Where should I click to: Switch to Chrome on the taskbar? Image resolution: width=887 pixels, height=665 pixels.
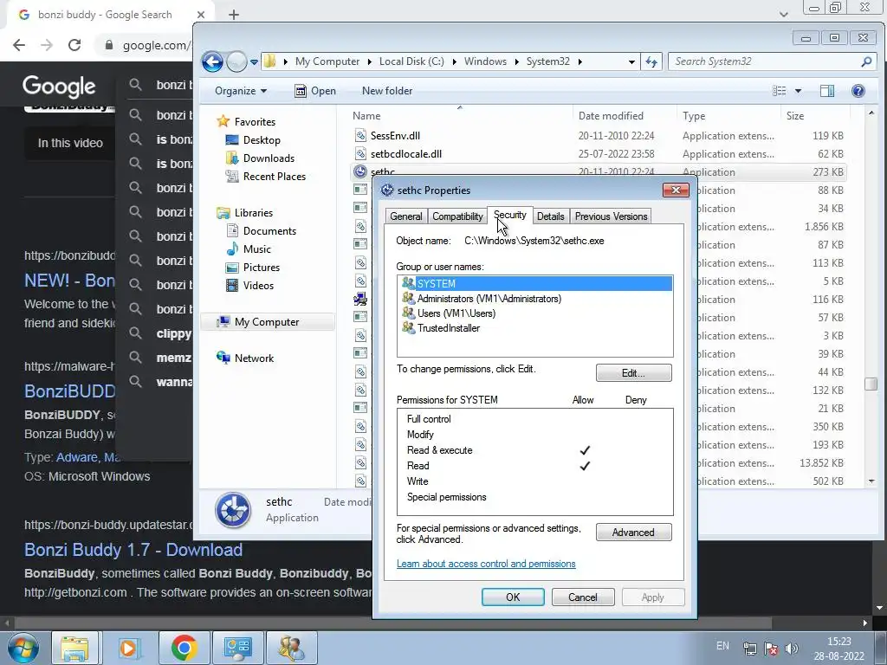tap(184, 648)
